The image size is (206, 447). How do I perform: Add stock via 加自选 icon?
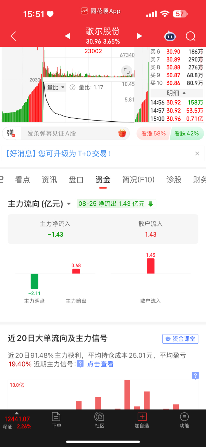coord(142,420)
